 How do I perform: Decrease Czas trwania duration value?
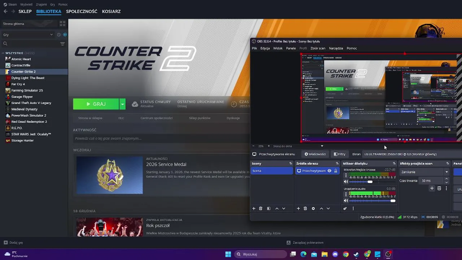tap(446, 182)
